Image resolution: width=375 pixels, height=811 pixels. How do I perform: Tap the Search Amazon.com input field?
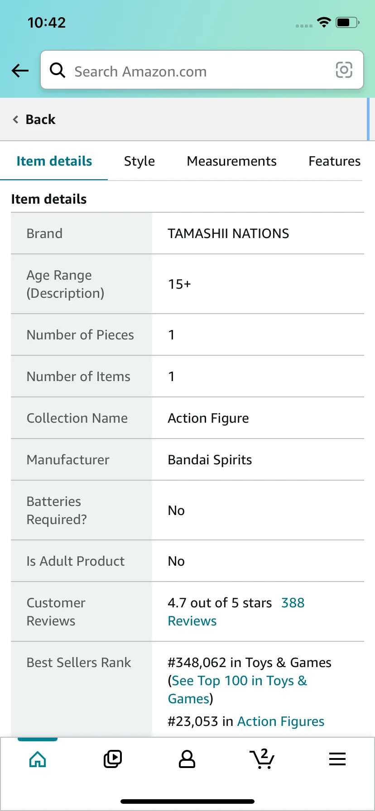pos(199,71)
